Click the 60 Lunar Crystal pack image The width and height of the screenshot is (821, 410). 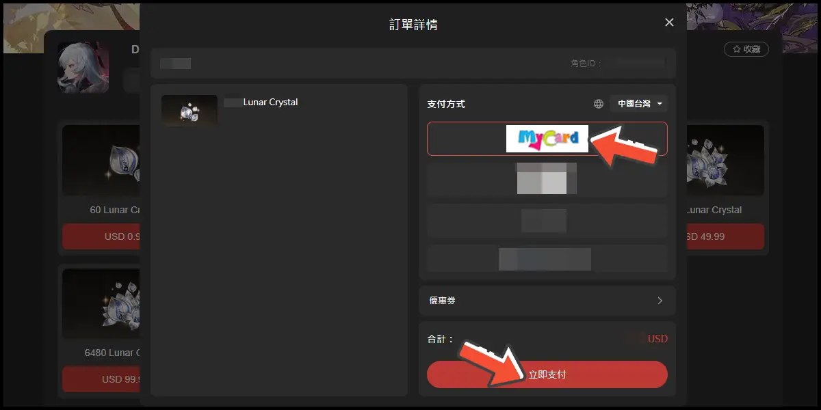(x=103, y=161)
